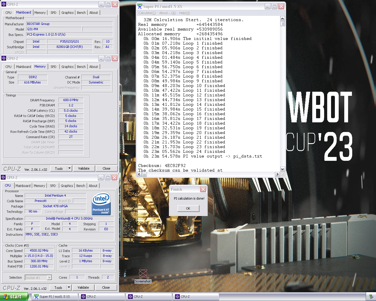Click OK in the Finish dialog
Screen dimensions: 376x301
pyautogui.click(x=188, y=208)
